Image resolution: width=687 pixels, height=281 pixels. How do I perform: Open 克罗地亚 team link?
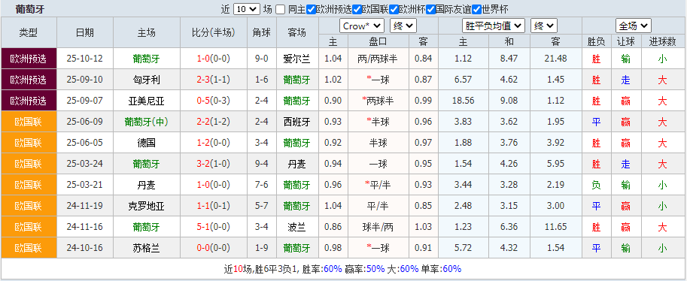point(146,206)
